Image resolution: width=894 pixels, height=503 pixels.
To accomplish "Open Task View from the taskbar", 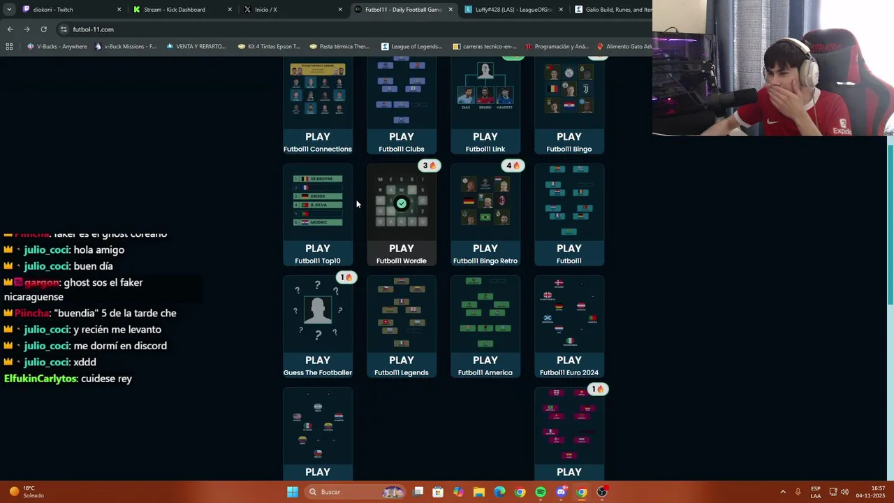I will (418, 492).
